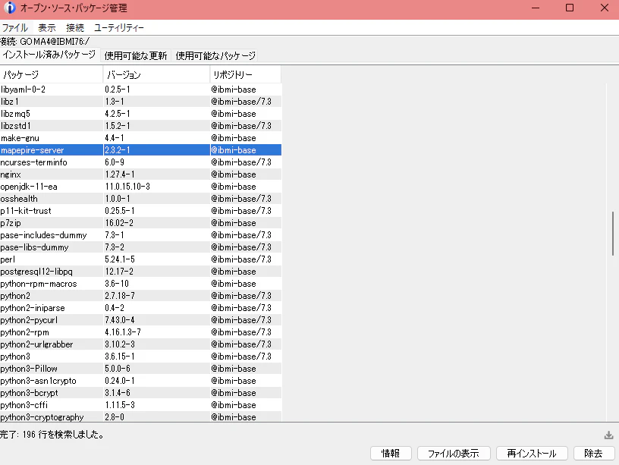Switch to the 使用可能なパッケージ tab
The width and height of the screenshot is (619, 465).
click(x=215, y=55)
